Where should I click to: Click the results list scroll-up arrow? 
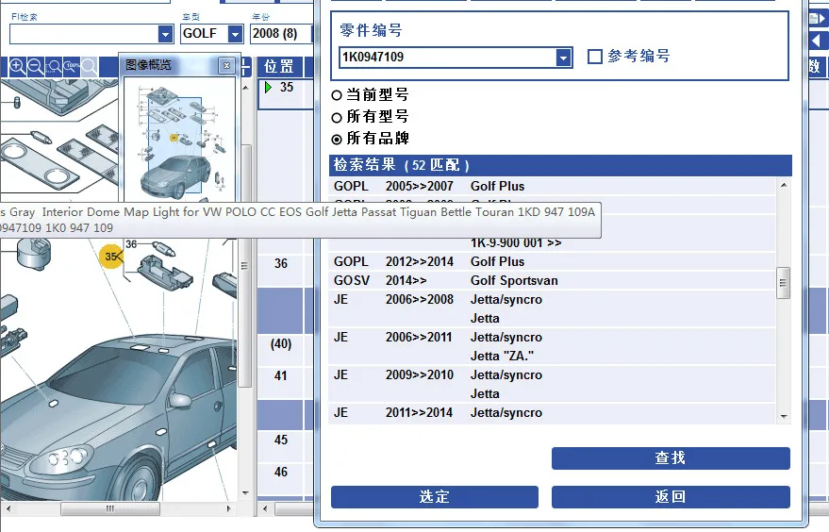(x=784, y=185)
